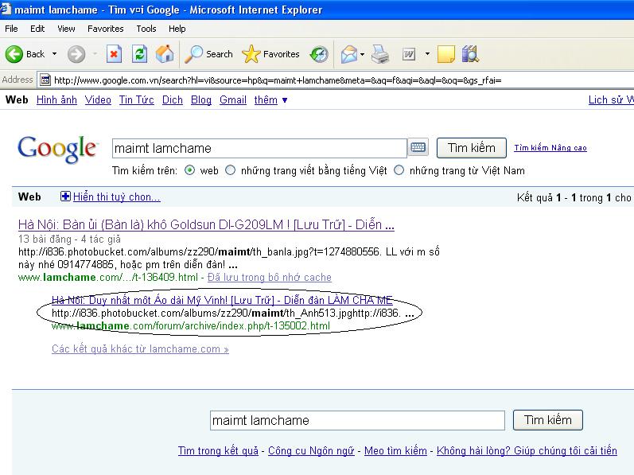This screenshot has height=475, width=634.
Task: Click the Hình ảnh link
Action: 56,99
